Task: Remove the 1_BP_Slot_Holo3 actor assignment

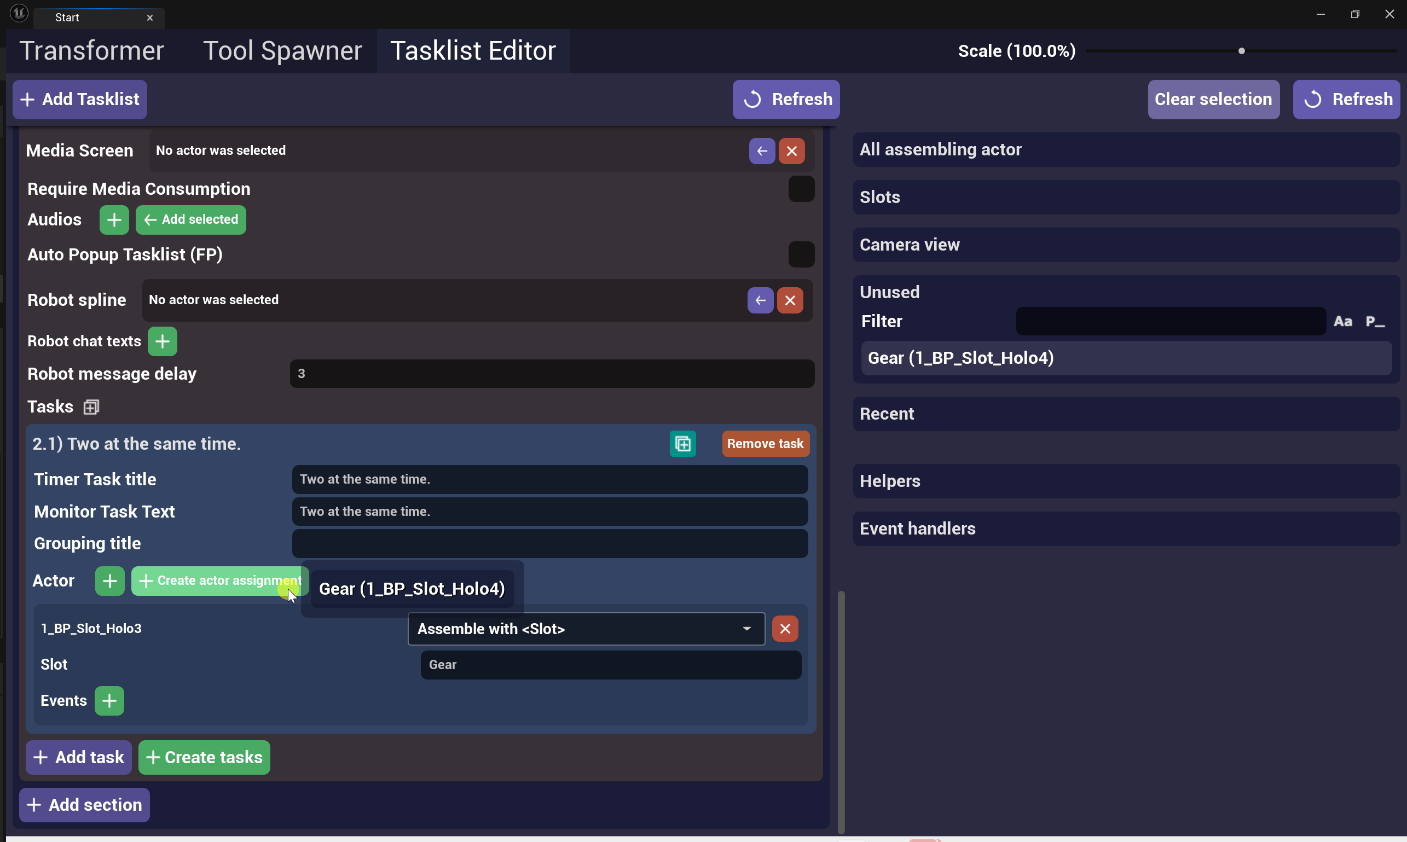Action: pos(784,629)
